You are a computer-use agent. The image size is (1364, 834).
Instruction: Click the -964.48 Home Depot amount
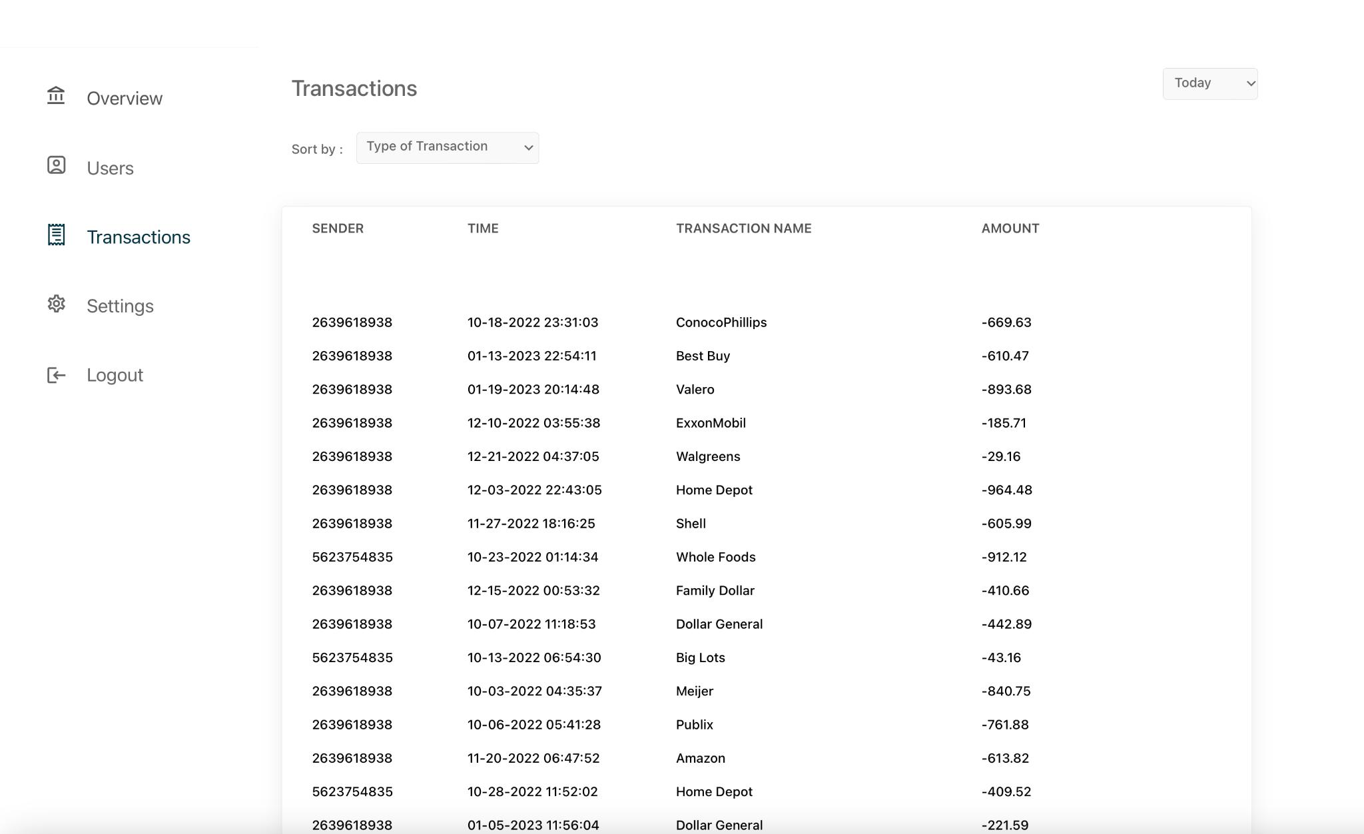click(x=1006, y=490)
